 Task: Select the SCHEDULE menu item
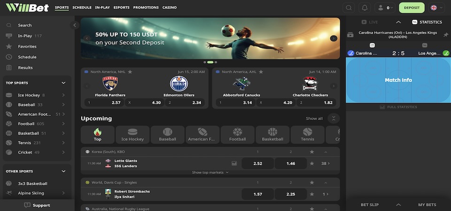[82, 8]
